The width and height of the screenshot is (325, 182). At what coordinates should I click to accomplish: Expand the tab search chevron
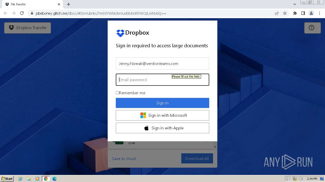click(x=295, y=4)
